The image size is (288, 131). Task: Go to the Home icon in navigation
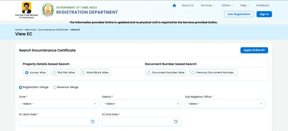(x=174, y=6)
